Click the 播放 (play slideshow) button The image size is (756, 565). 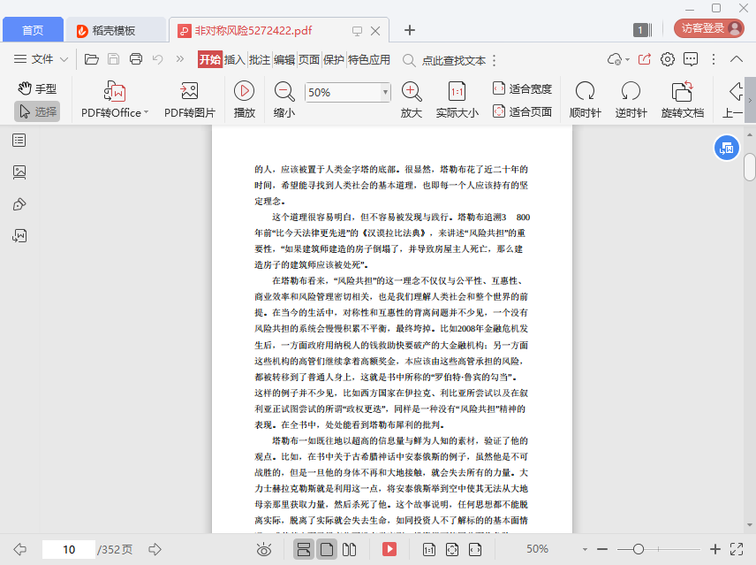pos(245,91)
